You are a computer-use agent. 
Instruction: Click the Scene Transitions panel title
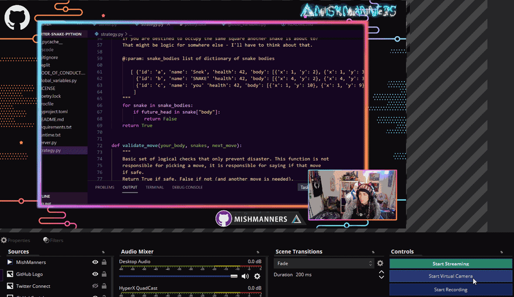pos(298,251)
